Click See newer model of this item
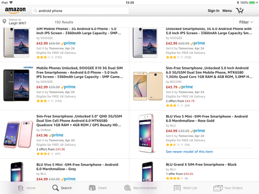 [190, 152]
